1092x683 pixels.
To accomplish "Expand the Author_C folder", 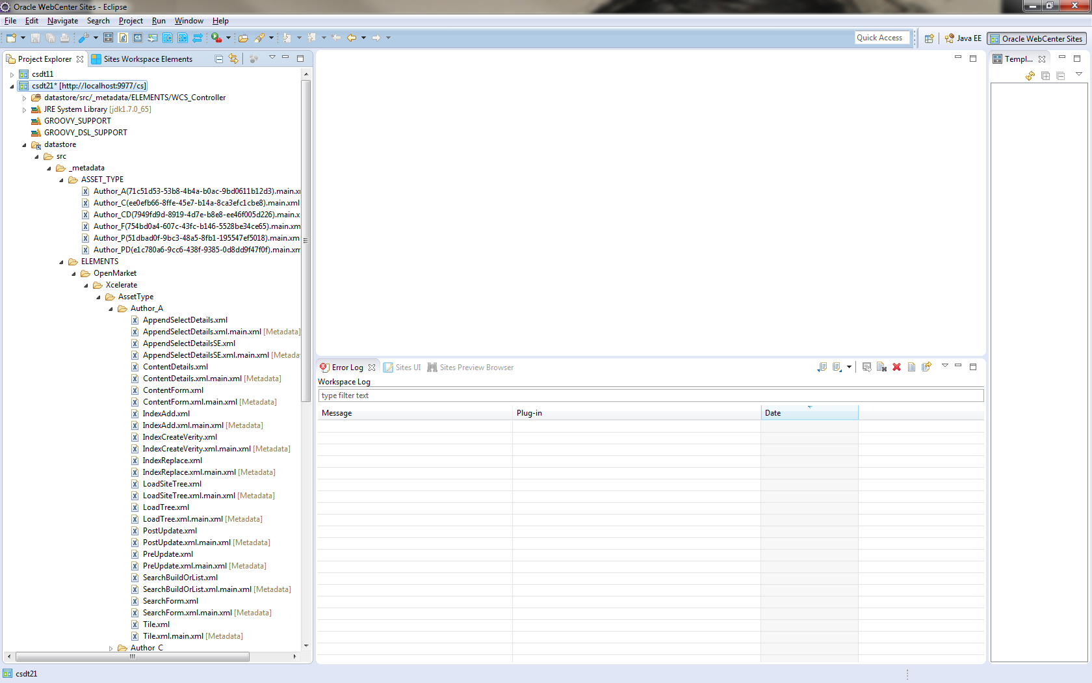I will [x=111, y=649].
